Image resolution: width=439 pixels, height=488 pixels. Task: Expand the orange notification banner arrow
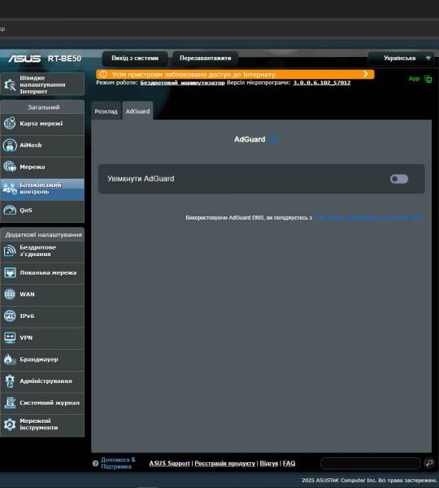tap(366, 74)
